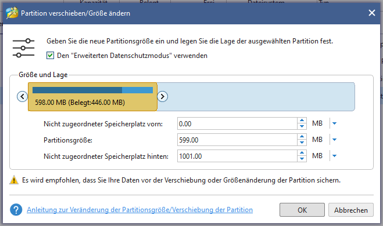Image resolution: width=383 pixels, height=226 pixels.
Task: Close the Partition verschieben dialog
Action: click(x=372, y=13)
